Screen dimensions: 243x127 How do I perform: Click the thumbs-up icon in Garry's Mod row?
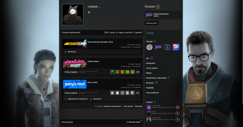91,99
